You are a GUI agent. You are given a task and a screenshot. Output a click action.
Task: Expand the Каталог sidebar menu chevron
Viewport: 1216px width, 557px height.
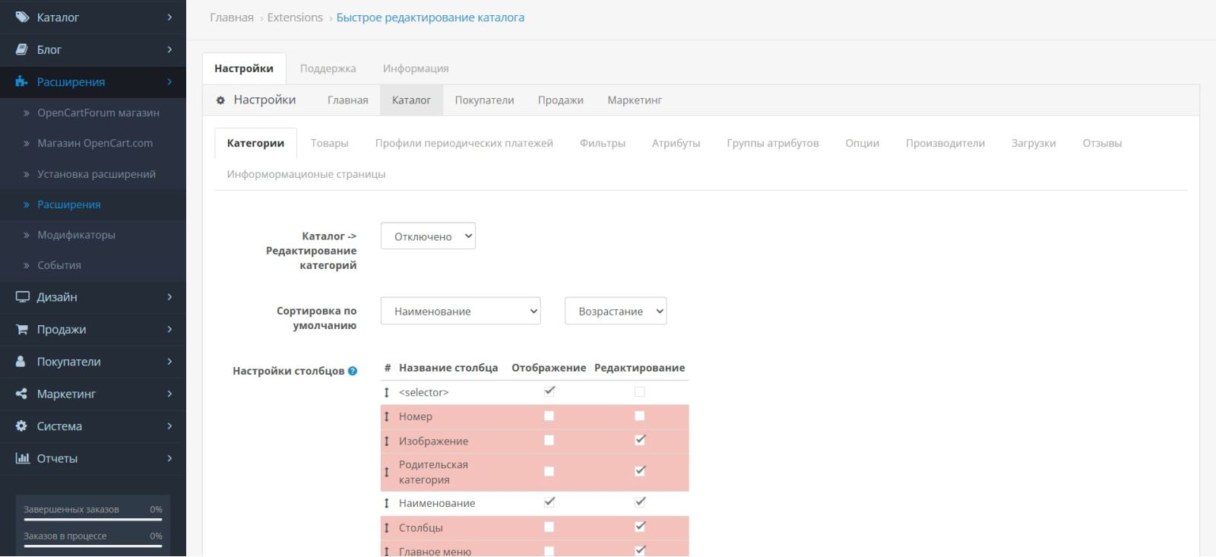pyautogui.click(x=169, y=17)
